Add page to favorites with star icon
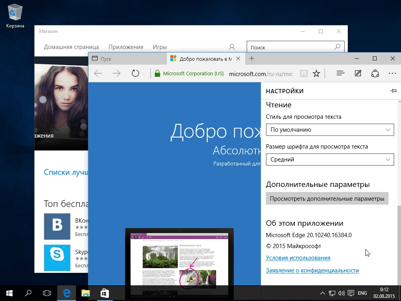Viewport: 401px width, 301px height. [x=316, y=74]
